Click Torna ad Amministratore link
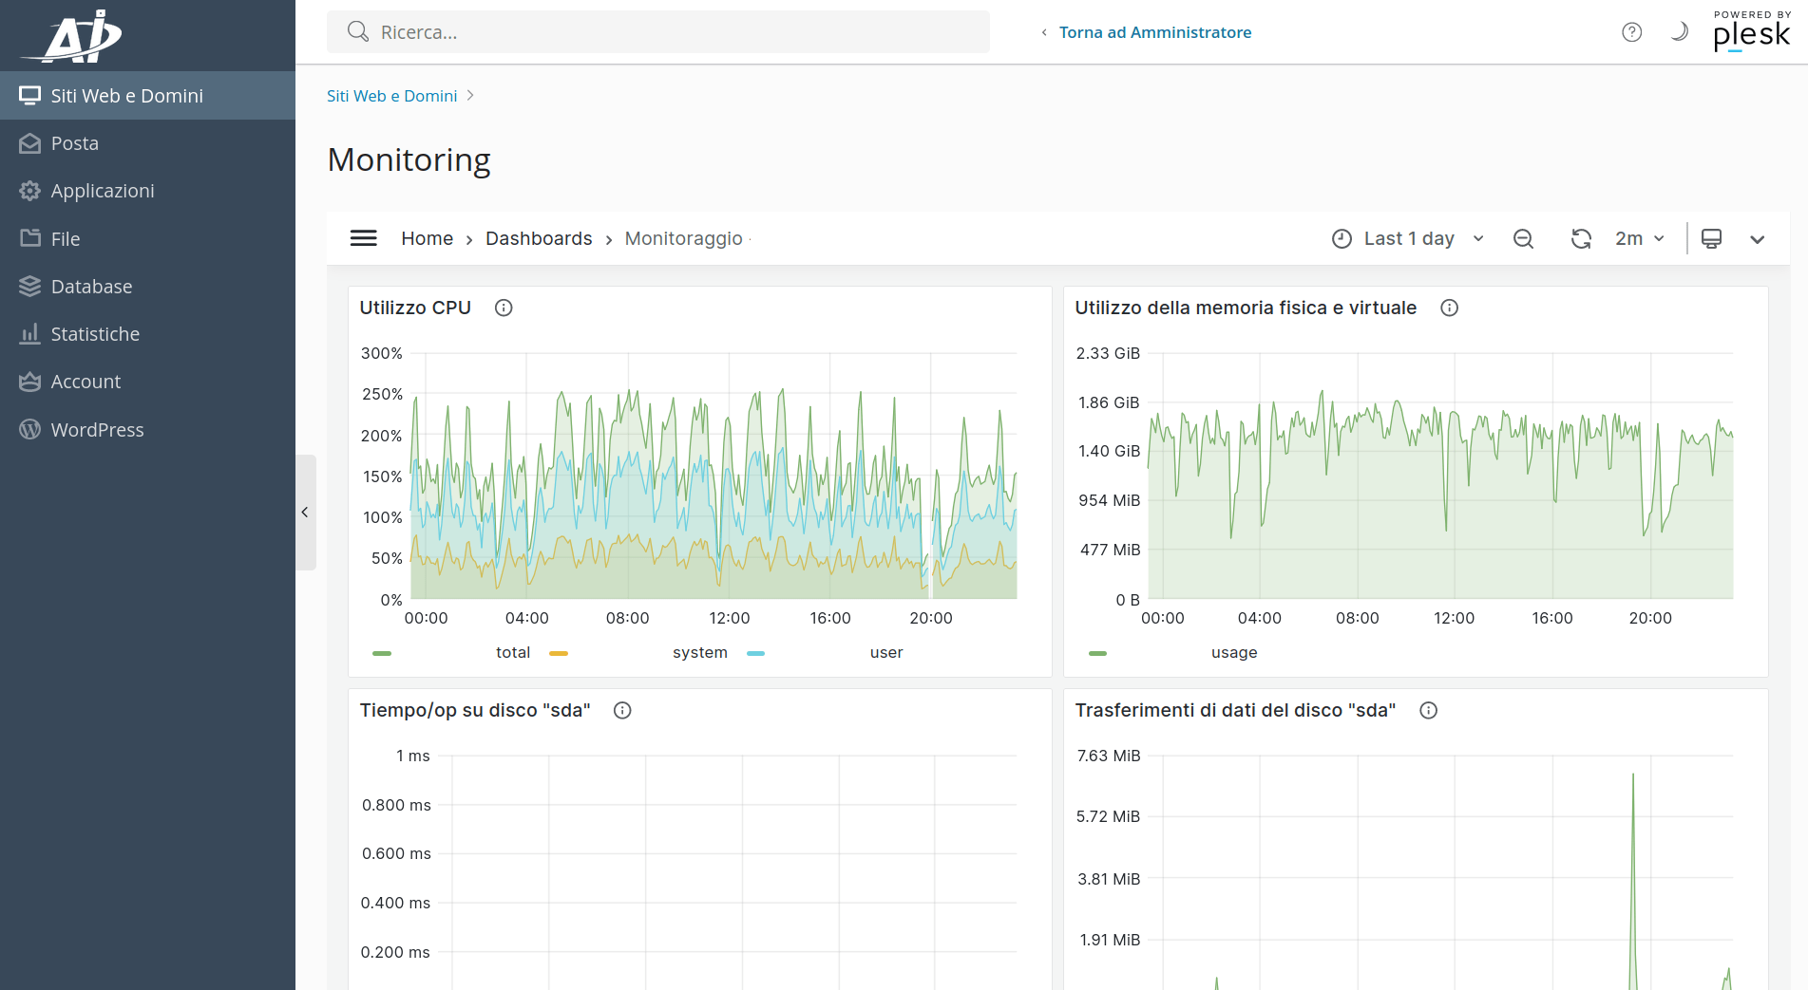1808x990 pixels. point(1155,32)
